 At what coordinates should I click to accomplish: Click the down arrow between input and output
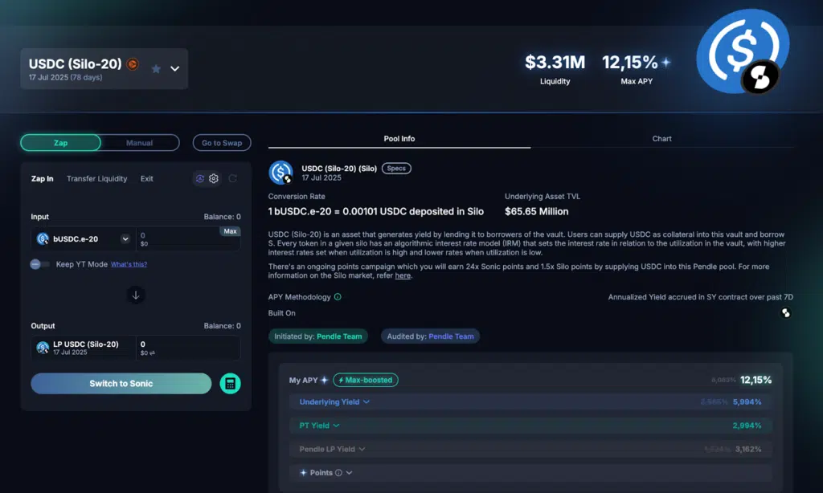point(135,295)
